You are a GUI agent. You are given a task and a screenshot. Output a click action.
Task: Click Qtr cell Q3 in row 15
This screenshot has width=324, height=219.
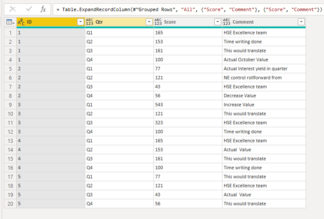(x=119, y=159)
